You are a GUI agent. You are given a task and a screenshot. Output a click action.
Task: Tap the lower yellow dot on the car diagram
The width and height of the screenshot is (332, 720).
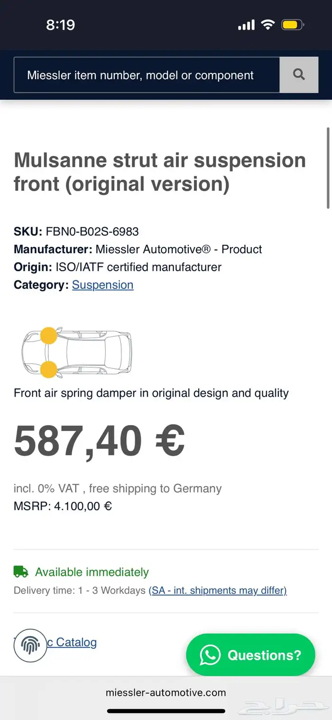(x=48, y=369)
